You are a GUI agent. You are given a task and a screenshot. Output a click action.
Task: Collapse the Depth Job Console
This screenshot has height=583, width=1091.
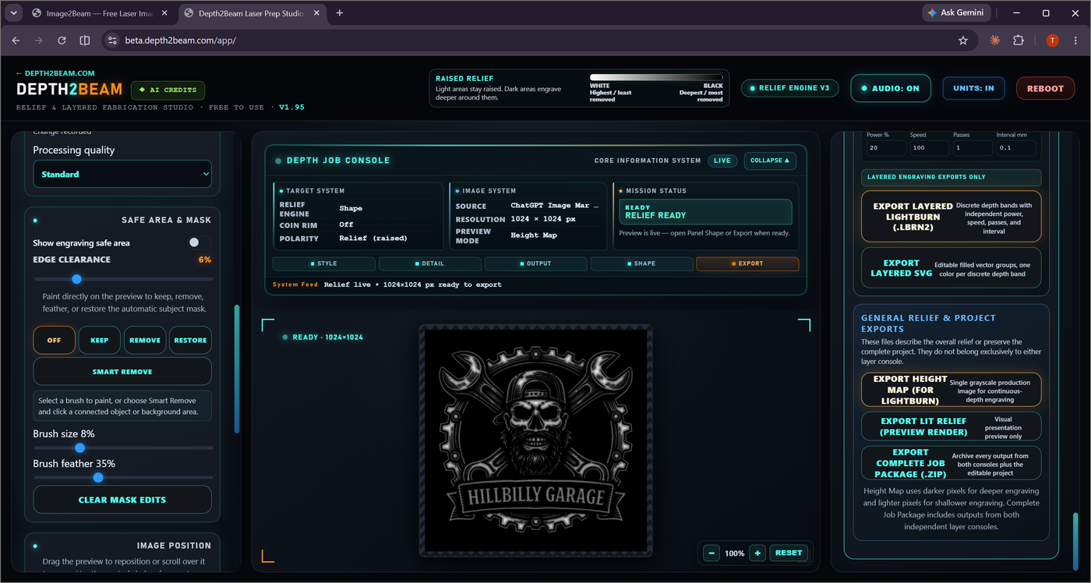(770, 161)
